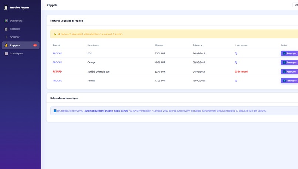Click the 17.99 EUR amount
298x169 pixels.
(x=160, y=81)
